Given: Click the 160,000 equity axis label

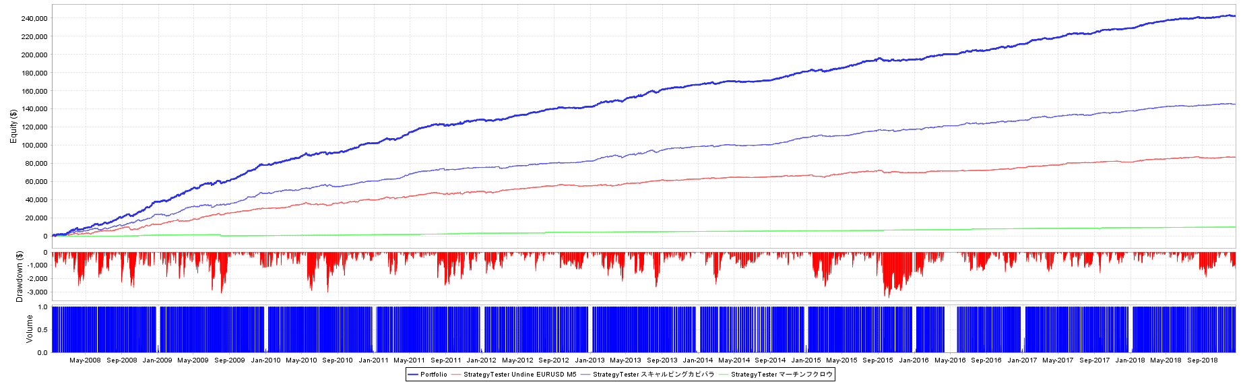Looking at the screenshot, I should pos(34,91).
